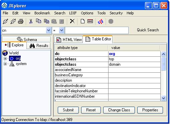Viewport: 170px width, 124px height.
Task: Click the Change Class button
Action: click(x=119, y=110)
